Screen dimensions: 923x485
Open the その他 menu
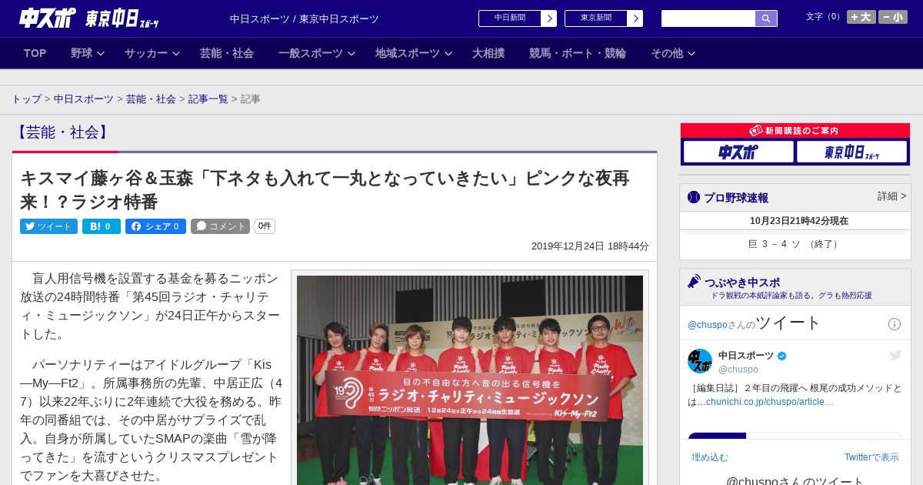pyautogui.click(x=667, y=53)
